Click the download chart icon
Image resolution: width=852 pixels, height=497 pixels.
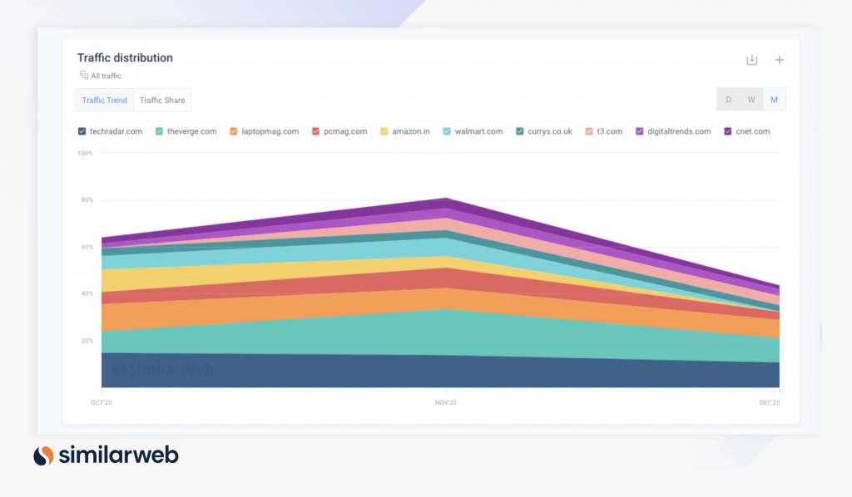(x=751, y=60)
